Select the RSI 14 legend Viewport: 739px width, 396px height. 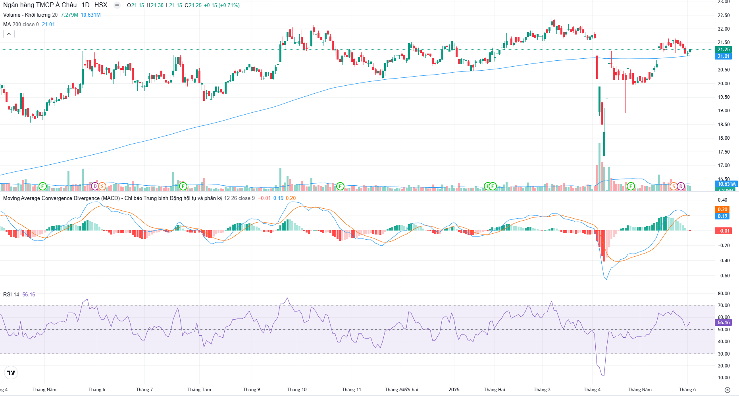11,294
